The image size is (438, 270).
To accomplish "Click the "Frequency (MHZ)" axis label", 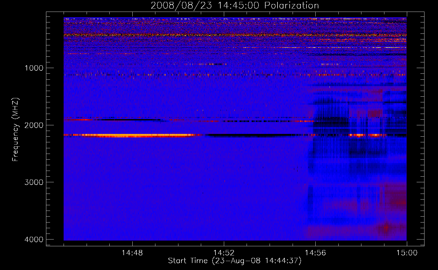I will point(16,129).
